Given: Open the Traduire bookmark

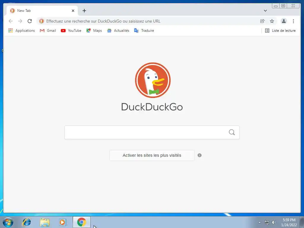Looking at the screenshot, I should pos(144,31).
